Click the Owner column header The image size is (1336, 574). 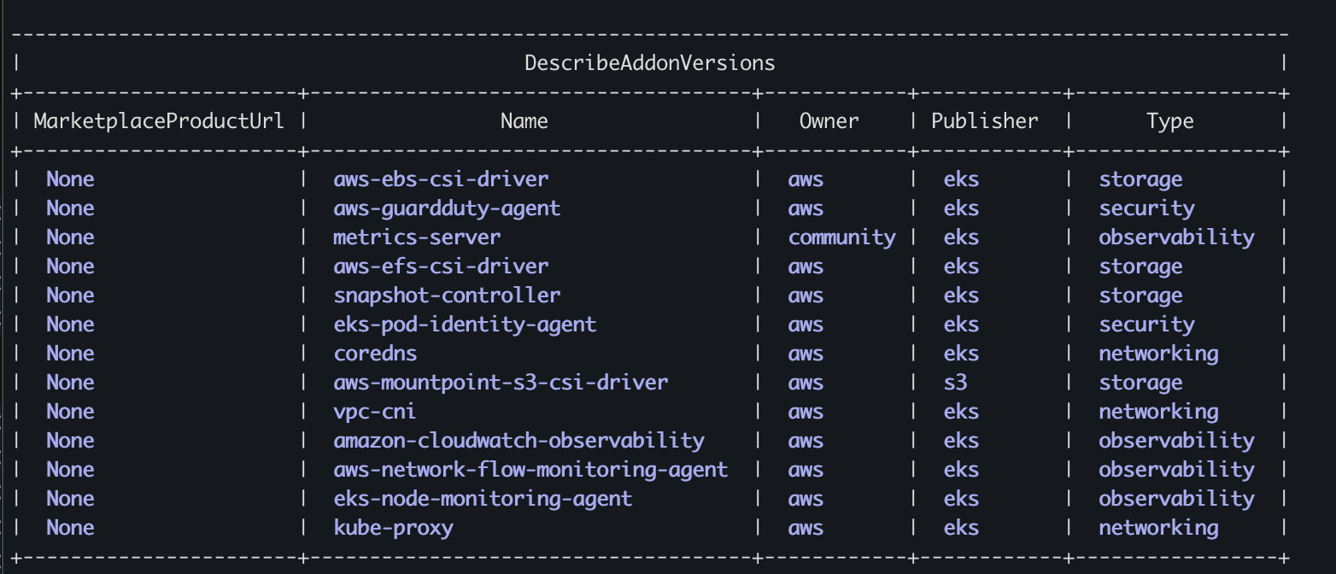click(829, 121)
